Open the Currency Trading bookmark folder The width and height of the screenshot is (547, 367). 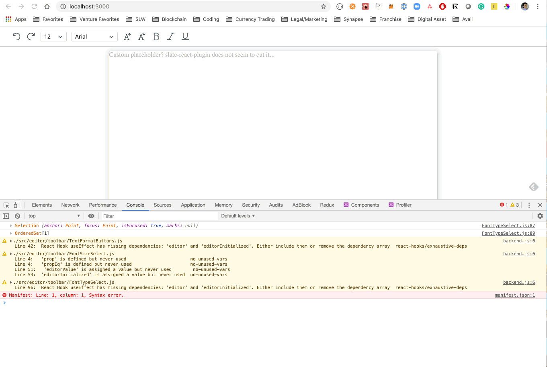[250, 19]
